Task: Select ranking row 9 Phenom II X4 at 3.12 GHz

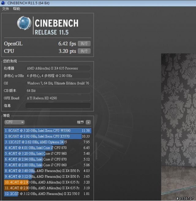Action: click(x=47, y=177)
